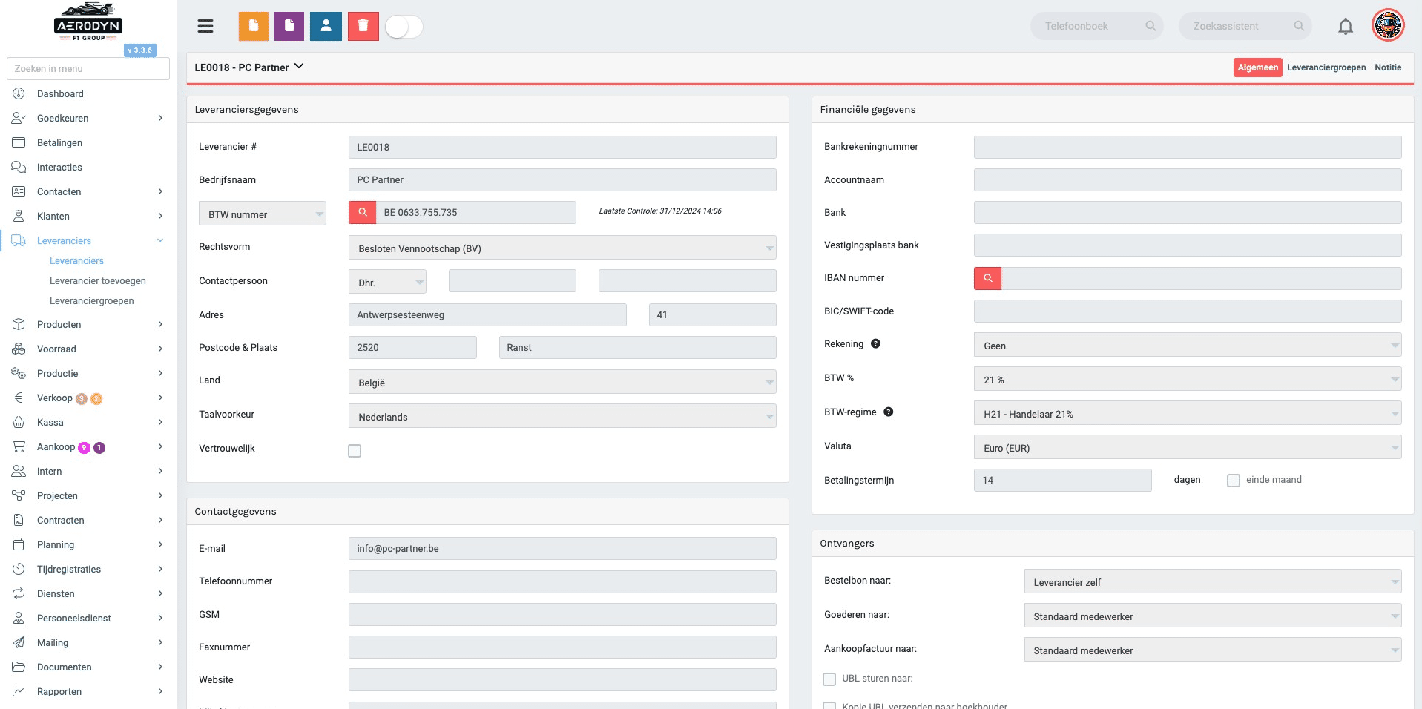Click the Kassa basket icon

coord(19,423)
